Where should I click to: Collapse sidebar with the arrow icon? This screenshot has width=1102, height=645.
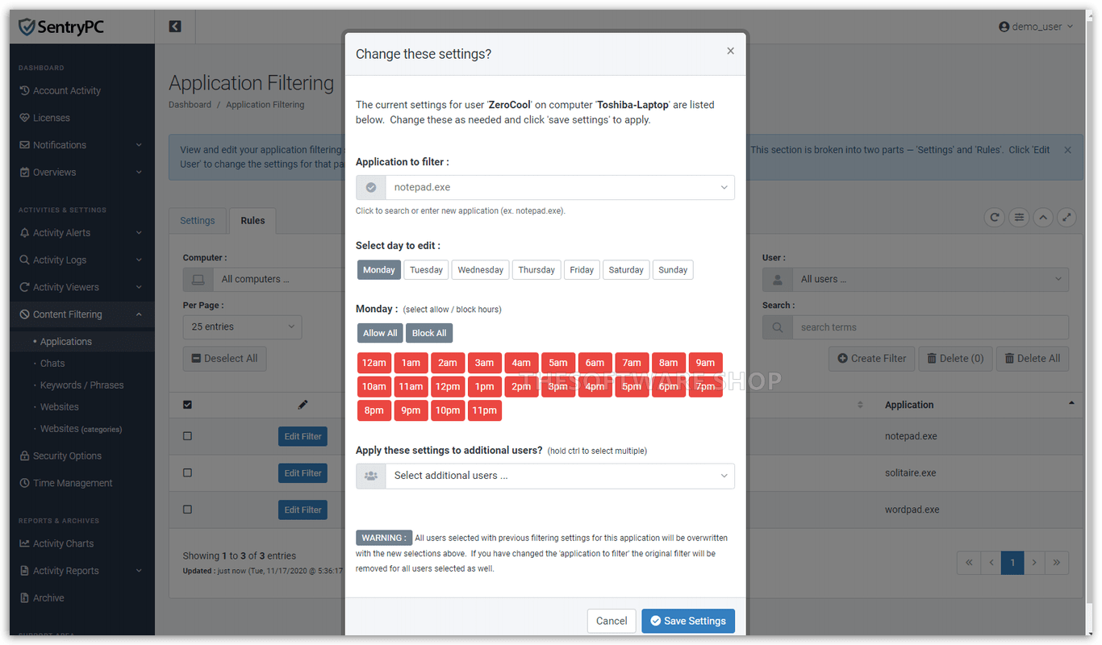coord(175,27)
